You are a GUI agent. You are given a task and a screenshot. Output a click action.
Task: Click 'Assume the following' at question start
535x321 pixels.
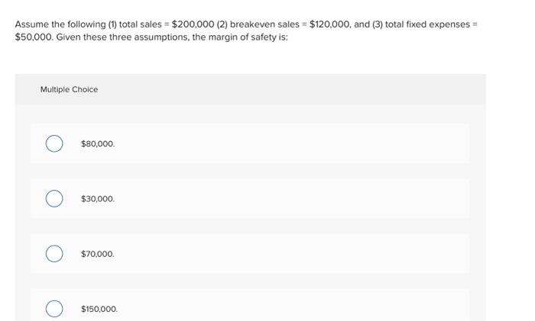[x=60, y=24]
